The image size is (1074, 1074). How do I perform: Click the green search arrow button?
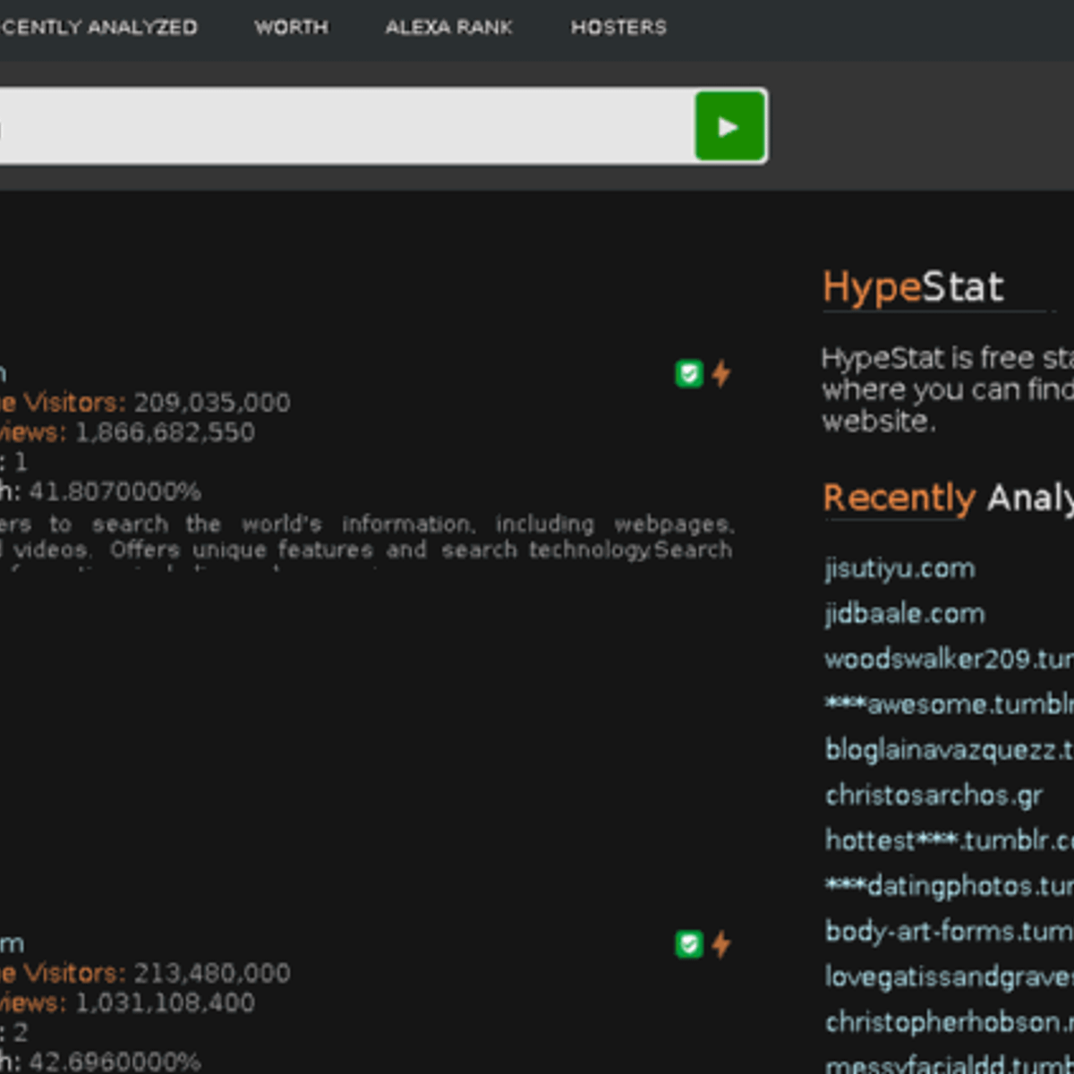[729, 126]
